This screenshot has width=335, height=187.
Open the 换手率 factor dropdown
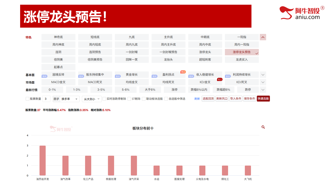point(70,99)
